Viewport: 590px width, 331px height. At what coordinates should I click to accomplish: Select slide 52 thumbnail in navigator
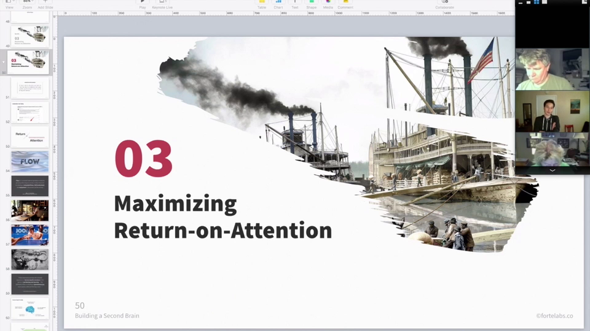[29, 113]
